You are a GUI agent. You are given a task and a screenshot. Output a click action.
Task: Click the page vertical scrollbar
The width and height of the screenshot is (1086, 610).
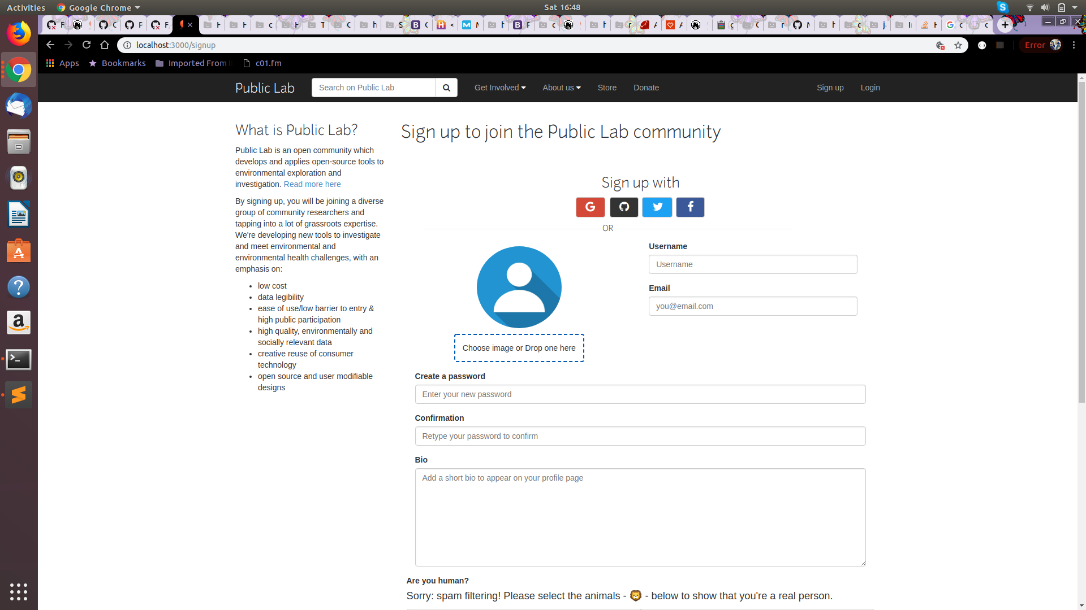click(x=1081, y=243)
